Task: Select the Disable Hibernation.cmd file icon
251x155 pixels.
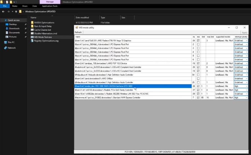Action: 32,33
